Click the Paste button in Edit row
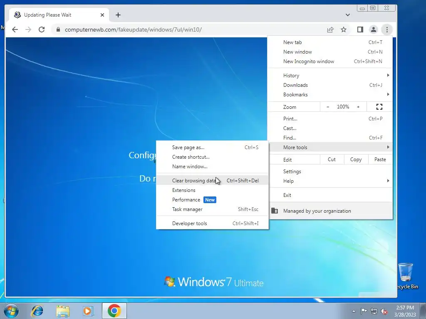 380,159
